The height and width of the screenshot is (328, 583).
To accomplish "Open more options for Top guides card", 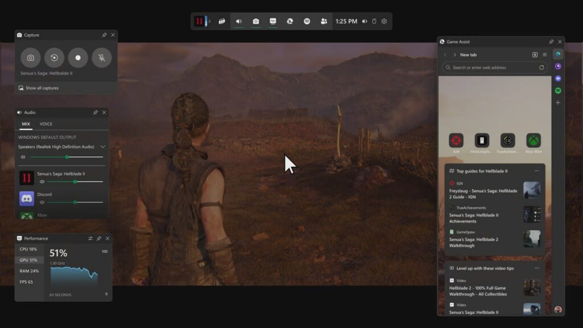I will [x=536, y=171].
